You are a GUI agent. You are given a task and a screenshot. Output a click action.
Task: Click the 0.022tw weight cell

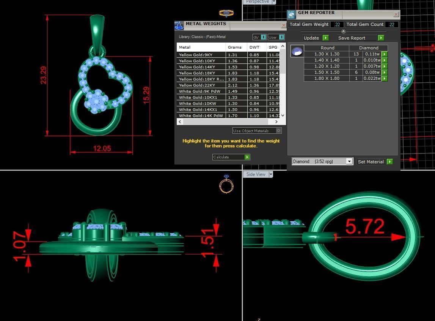[x=372, y=78]
